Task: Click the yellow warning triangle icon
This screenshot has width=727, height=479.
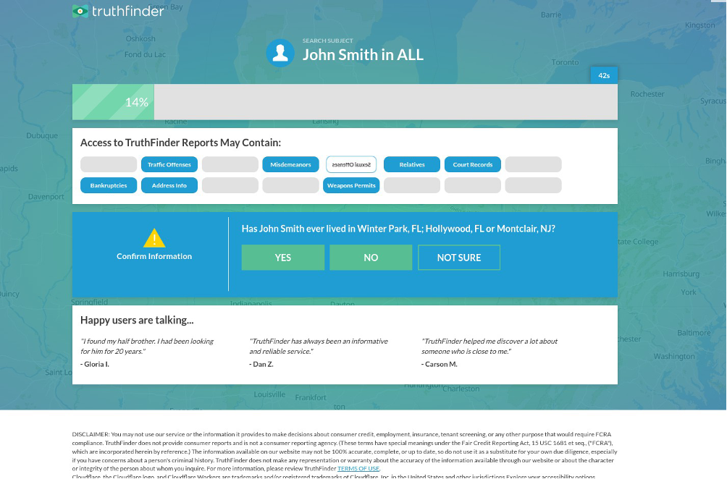Action: click(x=154, y=238)
